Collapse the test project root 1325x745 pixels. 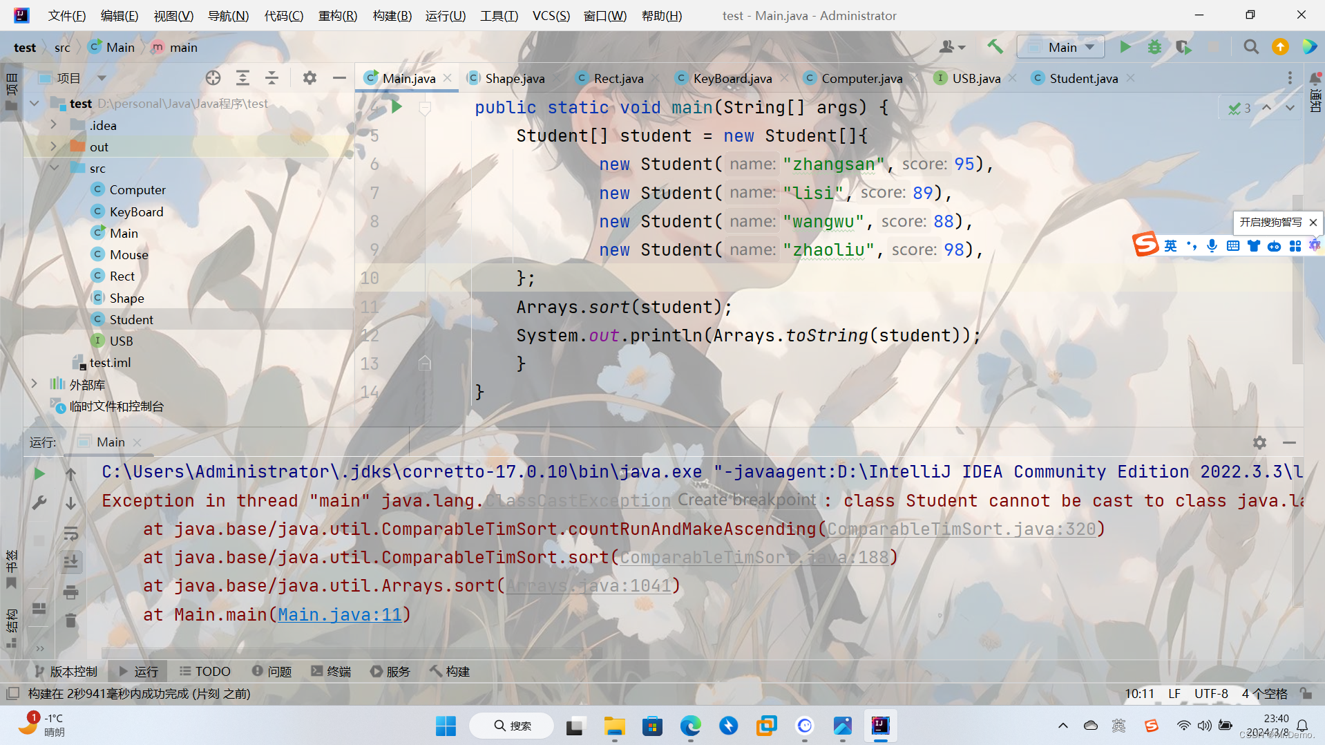[34, 104]
